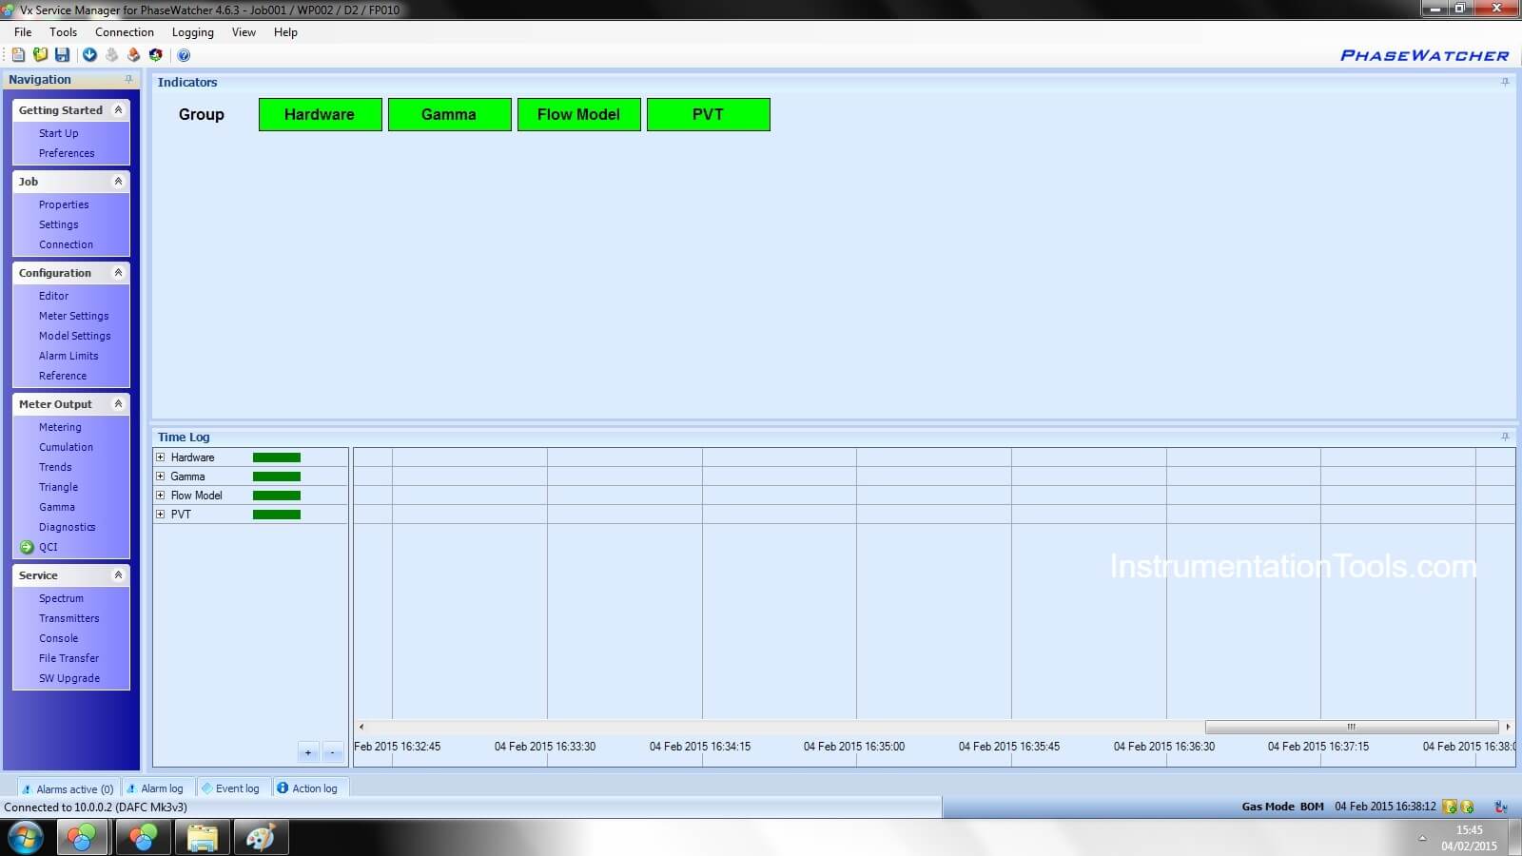Expand the Gamma row in Time Log
The width and height of the screenshot is (1522, 856).
[x=161, y=477]
